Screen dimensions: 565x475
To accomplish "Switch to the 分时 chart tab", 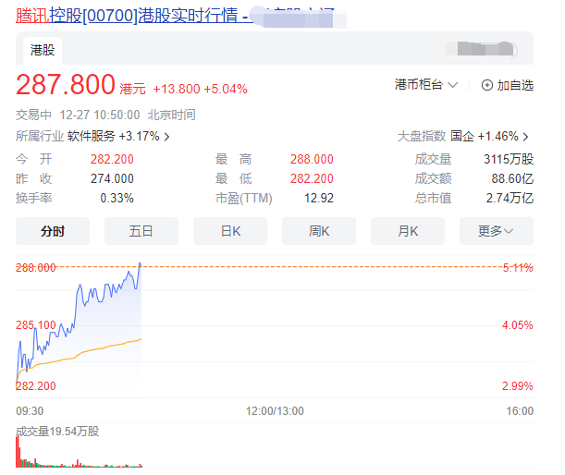I will [x=53, y=231].
